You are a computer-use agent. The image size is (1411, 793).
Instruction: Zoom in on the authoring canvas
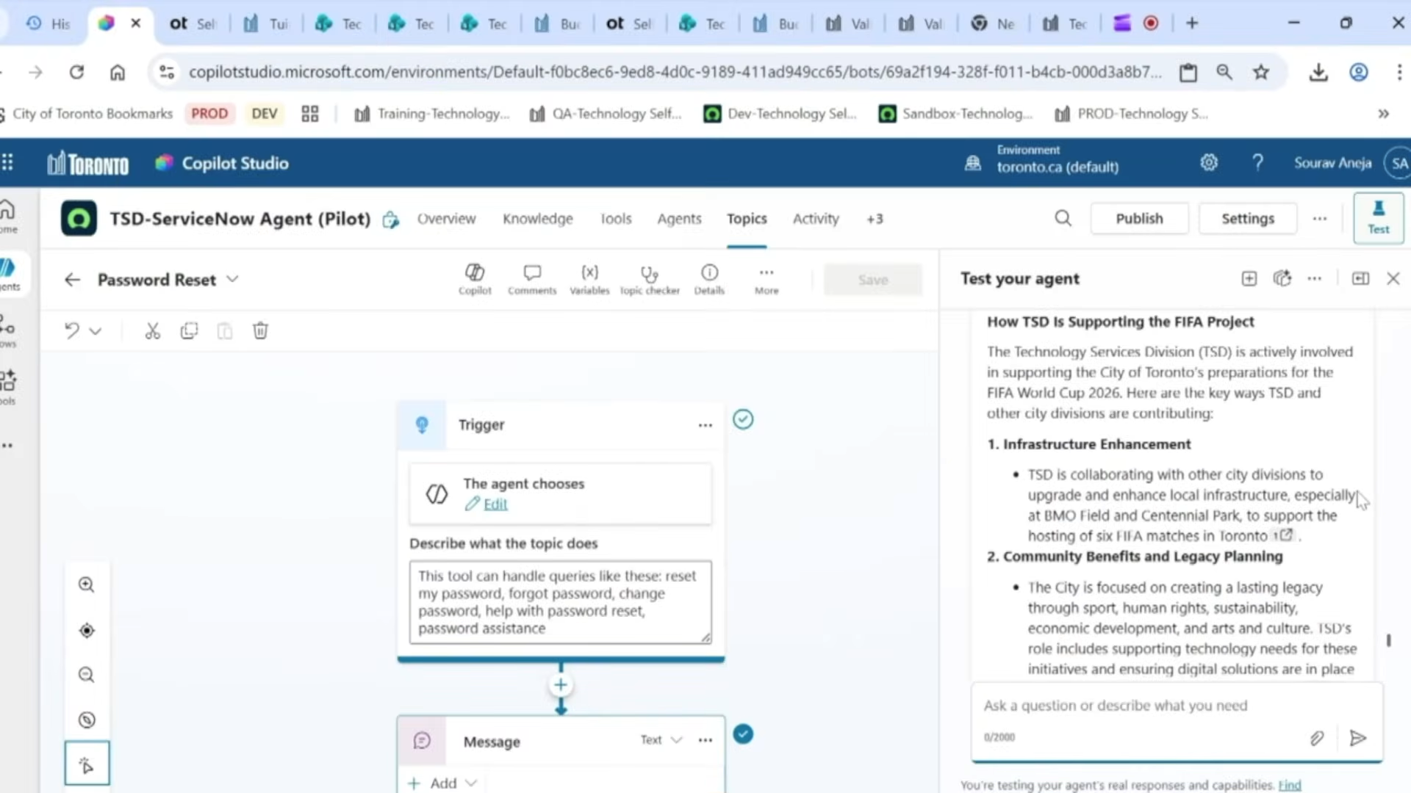click(87, 584)
